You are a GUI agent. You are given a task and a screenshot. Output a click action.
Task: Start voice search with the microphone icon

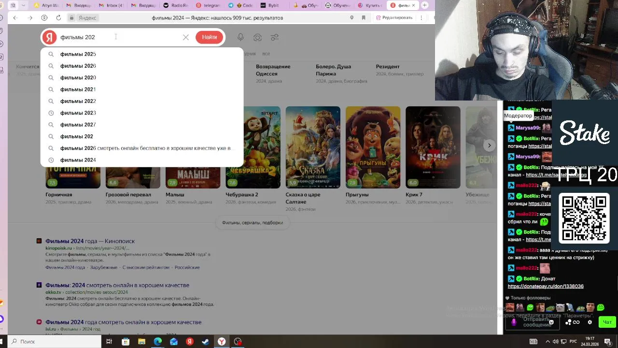pyautogui.click(x=240, y=37)
